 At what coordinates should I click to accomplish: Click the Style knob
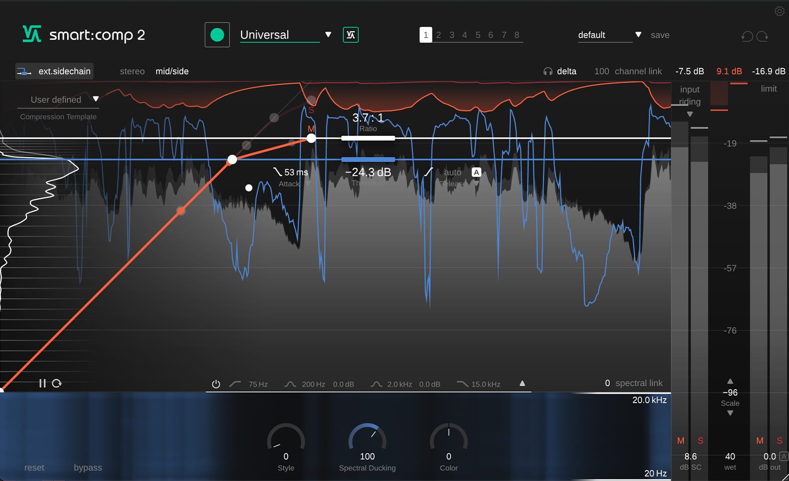pos(286,439)
